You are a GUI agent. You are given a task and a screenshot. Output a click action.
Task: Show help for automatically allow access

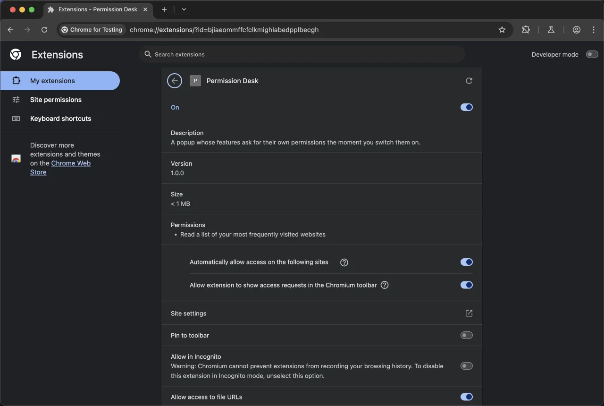coord(344,262)
